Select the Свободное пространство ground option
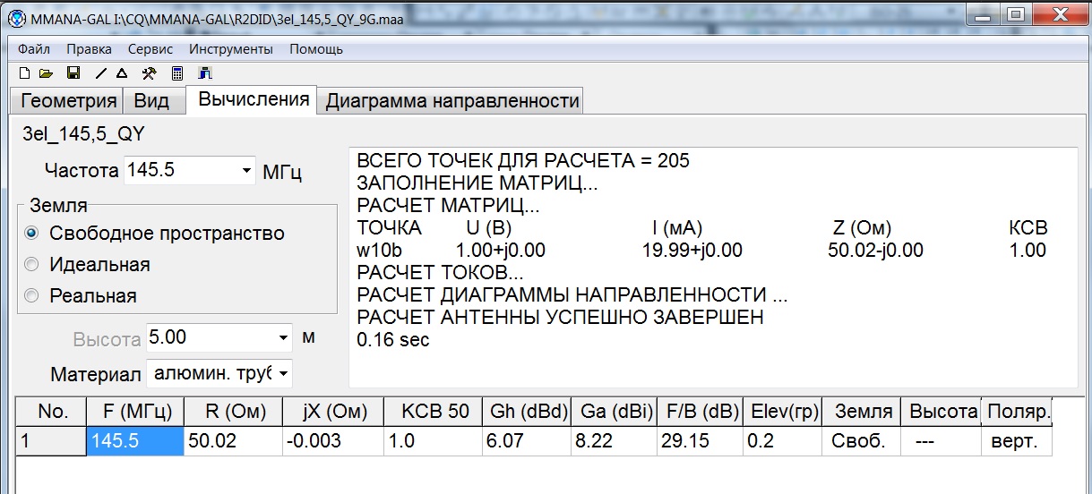 [x=32, y=234]
